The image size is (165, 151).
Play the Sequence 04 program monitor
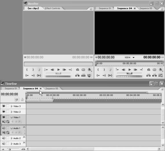click(129, 69)
